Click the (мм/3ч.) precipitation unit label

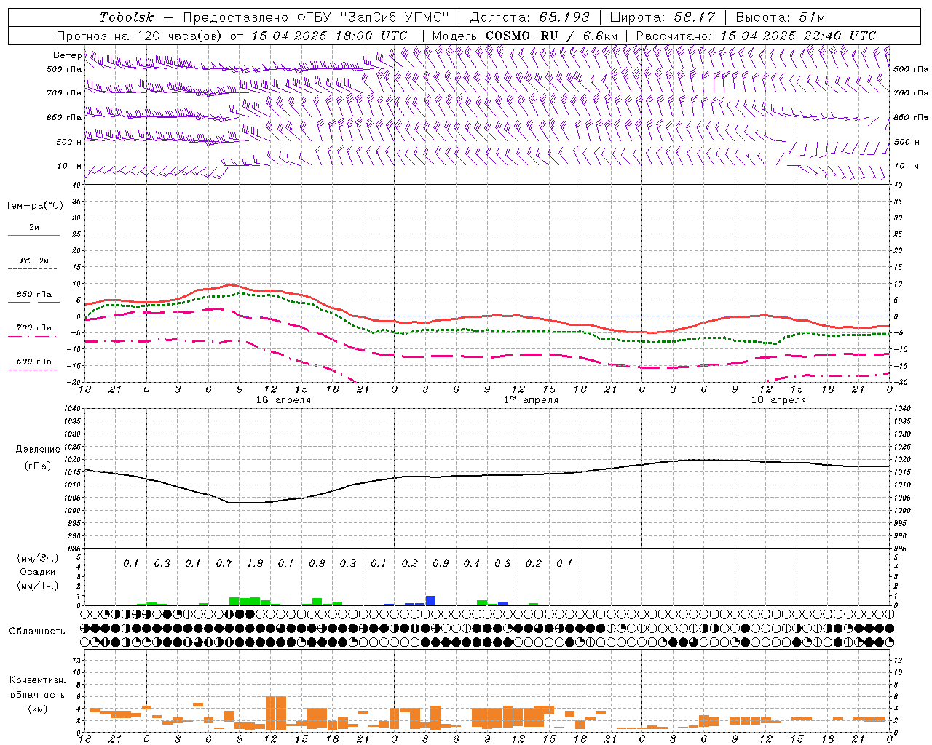pos(38,558)
